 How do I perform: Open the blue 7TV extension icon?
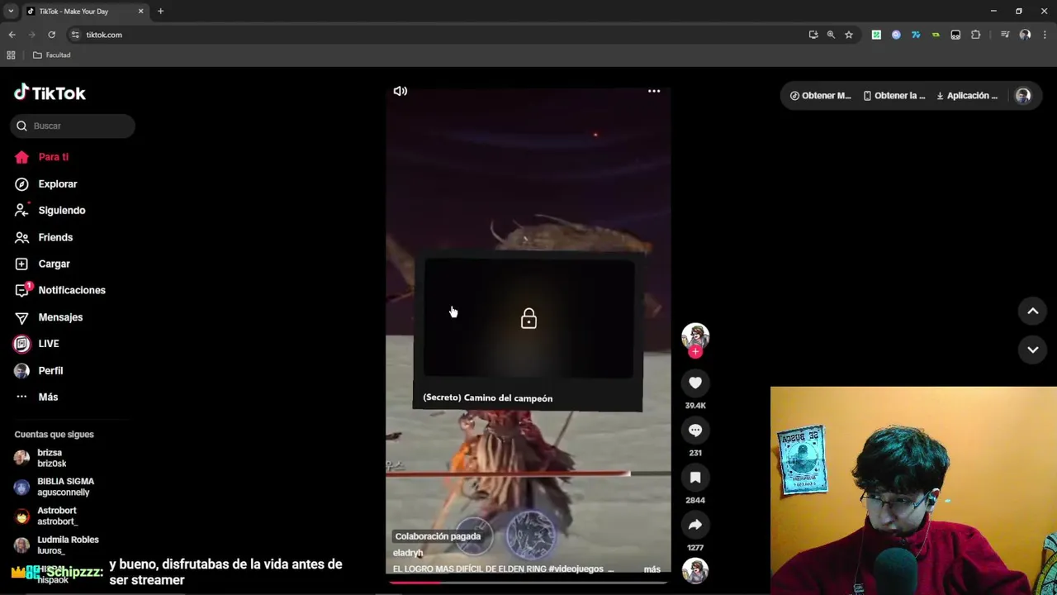tap(916, 35)
